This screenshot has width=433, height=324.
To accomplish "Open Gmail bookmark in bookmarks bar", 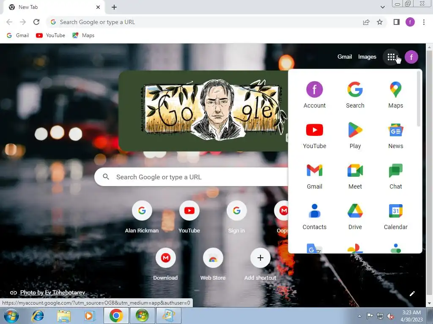I will (x=18, y=35).
